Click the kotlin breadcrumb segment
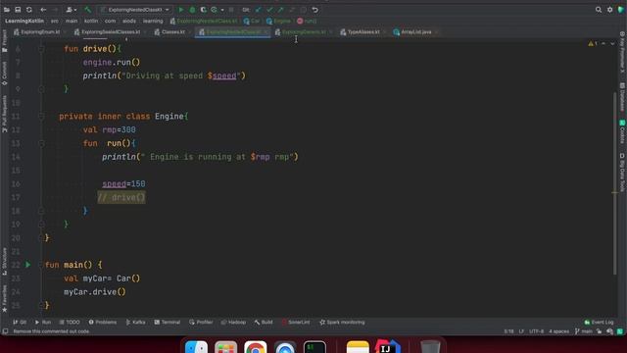The image size is (627, 353). point(91,21)
